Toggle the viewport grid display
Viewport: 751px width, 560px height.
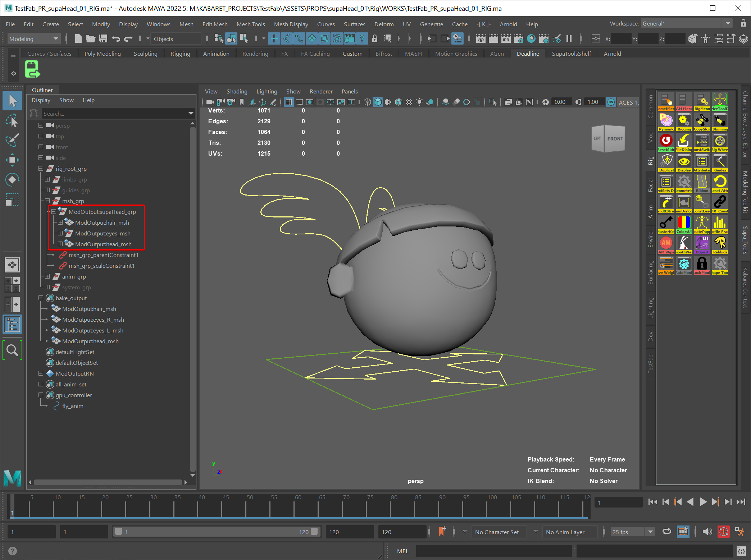(x=288, y=102)
